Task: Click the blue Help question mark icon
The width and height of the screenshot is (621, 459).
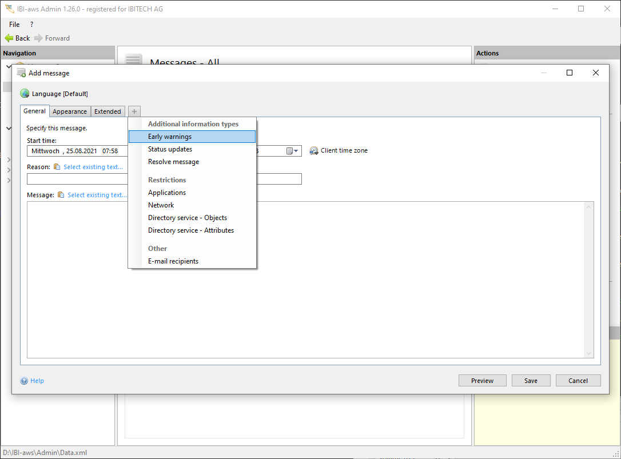Action: coord(24,381)
